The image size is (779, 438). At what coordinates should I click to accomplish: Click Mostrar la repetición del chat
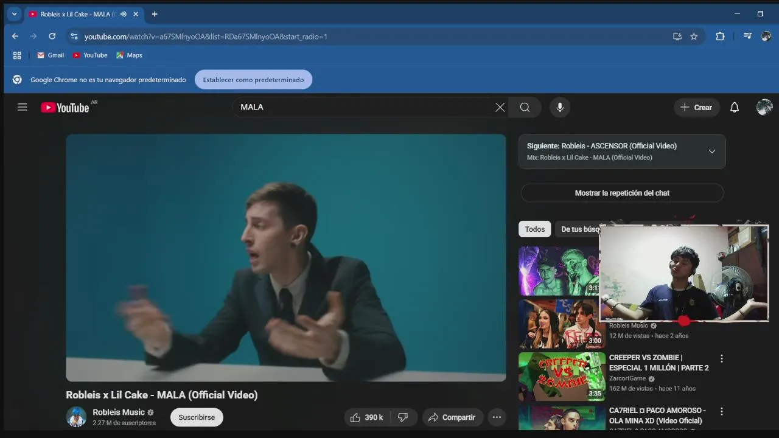pyautogui.click(x=622, y=193)
